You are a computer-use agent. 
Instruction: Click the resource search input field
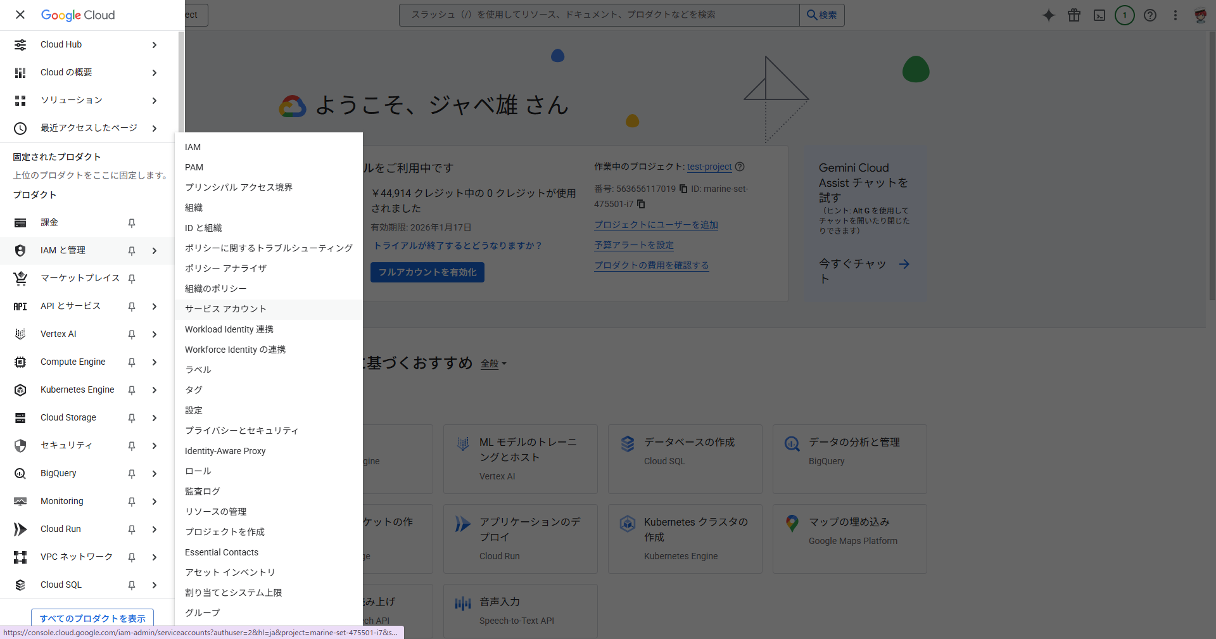click(x=598, y=15)
